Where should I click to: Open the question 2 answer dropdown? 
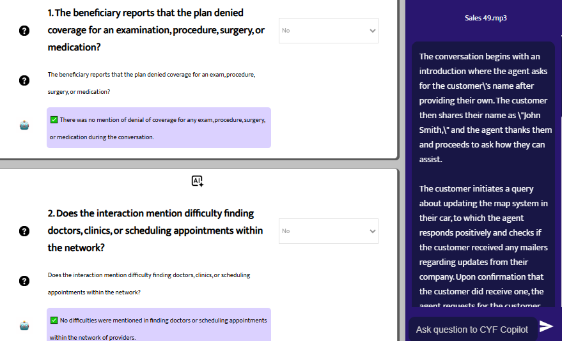tap(328, 231)
